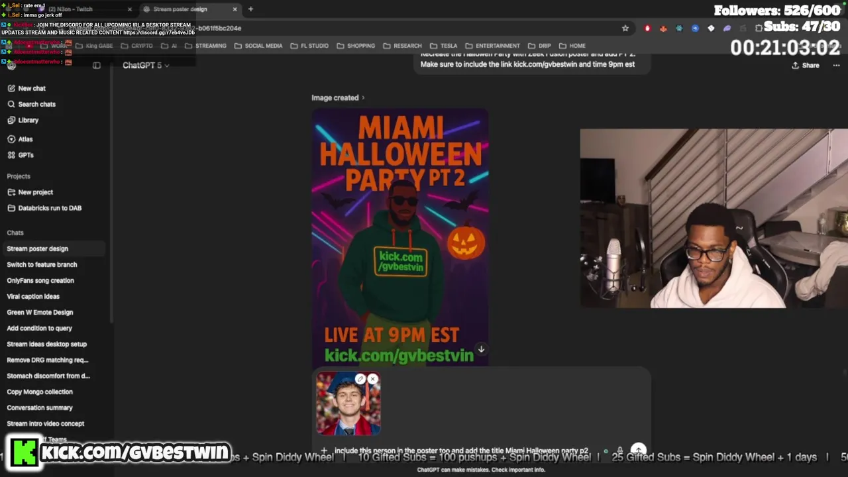The width and height of the screenshot is (848, 477).
Task: Open the conversation more options ellipsis
Action: click(x=836, y=66)
